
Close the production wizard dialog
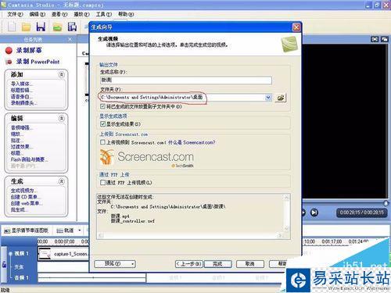[296, 27]
